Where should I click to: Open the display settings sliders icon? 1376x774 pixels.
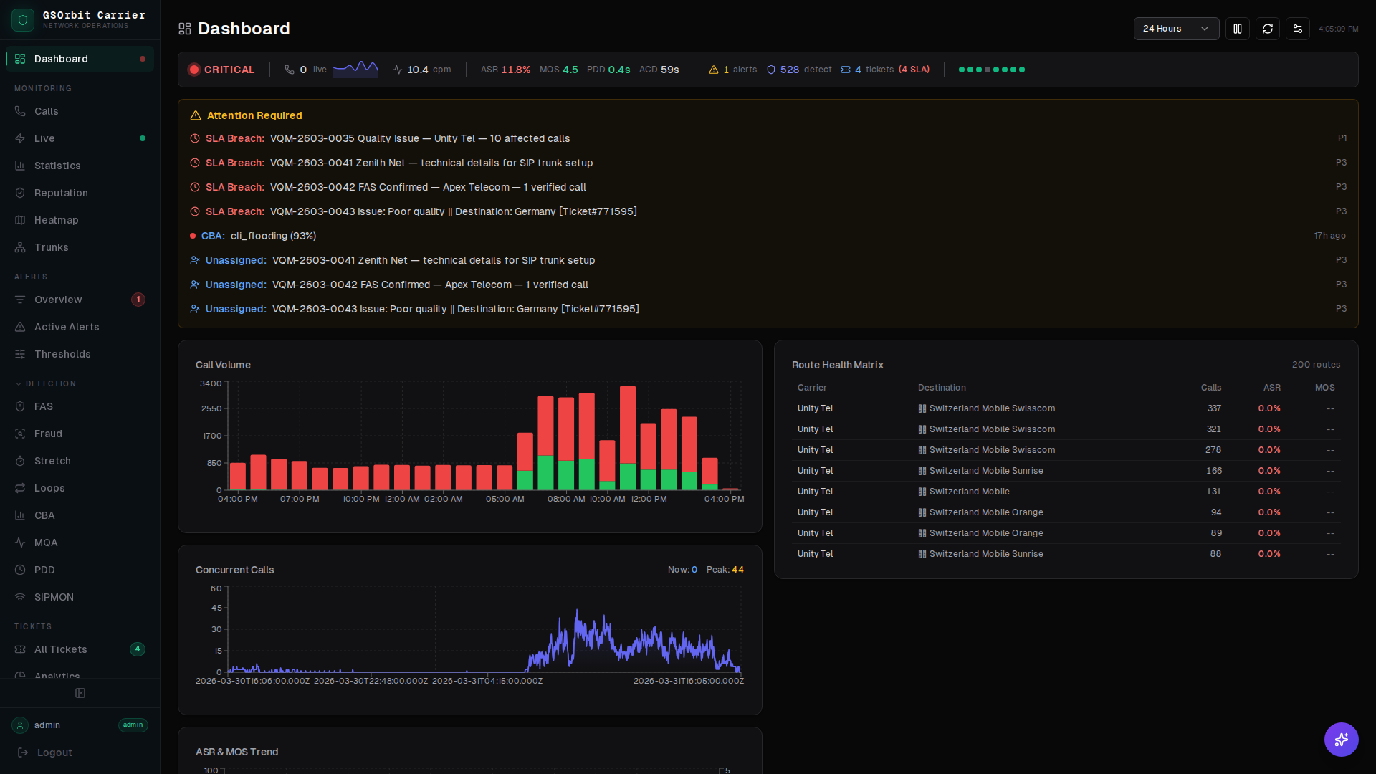click(x=1298, y=29)
